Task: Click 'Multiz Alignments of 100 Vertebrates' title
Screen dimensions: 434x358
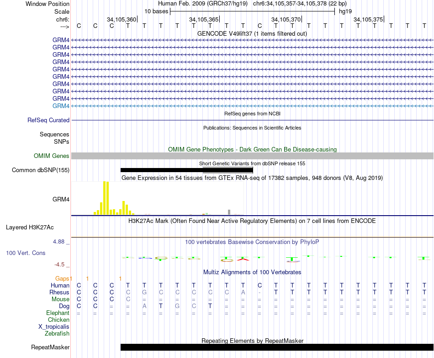Action: (252, 272)
